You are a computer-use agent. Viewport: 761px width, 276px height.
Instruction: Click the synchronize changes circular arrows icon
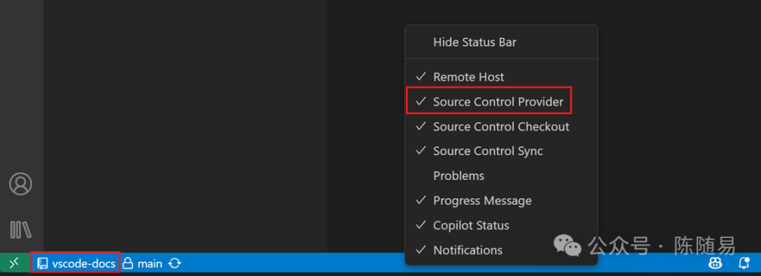point(175,263)
